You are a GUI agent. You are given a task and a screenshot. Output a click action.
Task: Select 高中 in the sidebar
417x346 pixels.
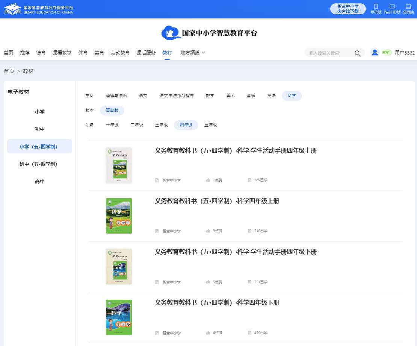(39, 182)
